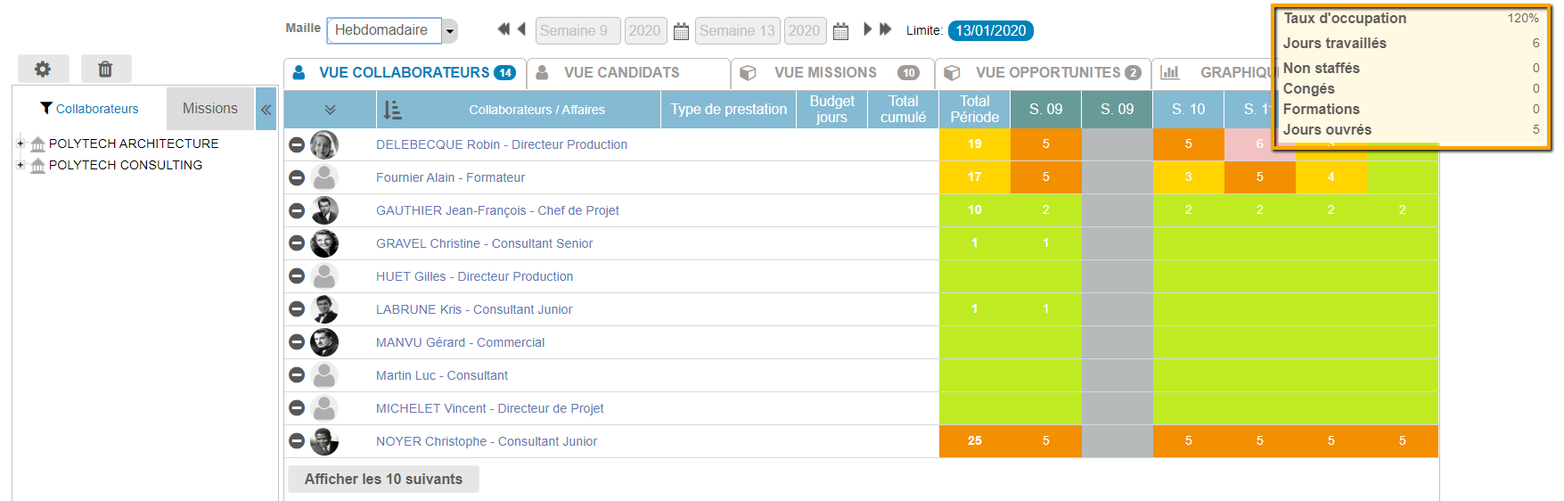Click the minus icon beside NOYER Christophe

(297, 441)
